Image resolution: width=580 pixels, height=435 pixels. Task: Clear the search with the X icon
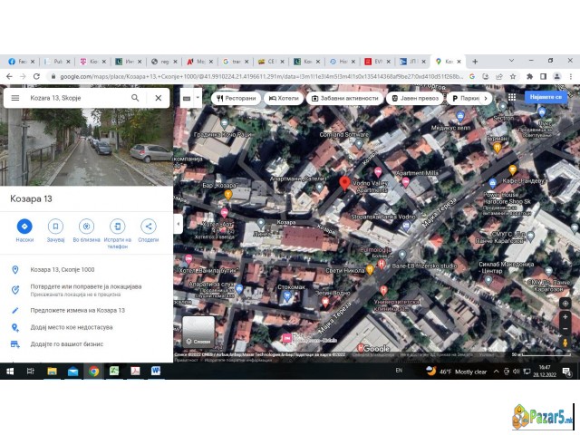158,98
